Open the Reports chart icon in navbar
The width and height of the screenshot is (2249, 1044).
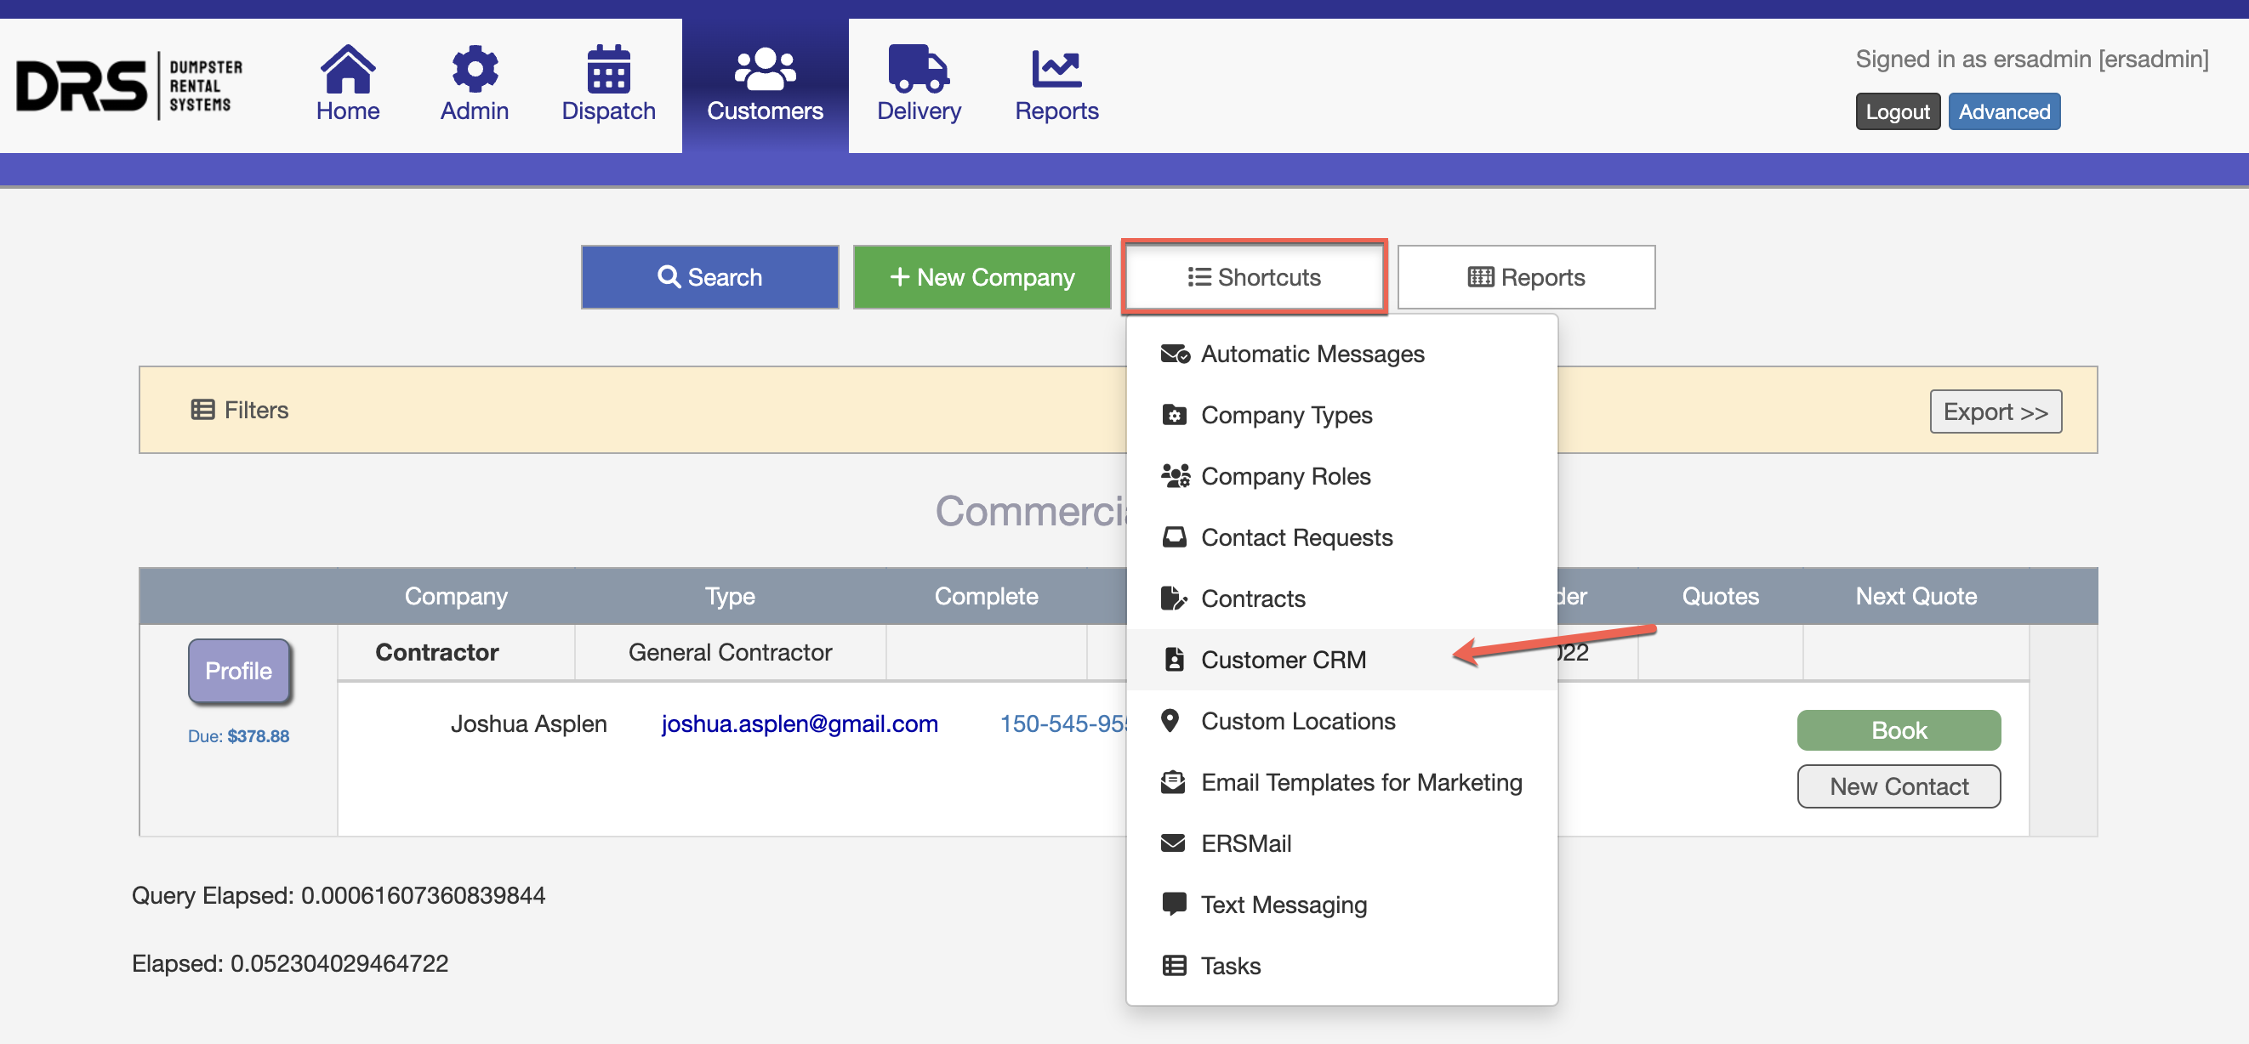1056,68
